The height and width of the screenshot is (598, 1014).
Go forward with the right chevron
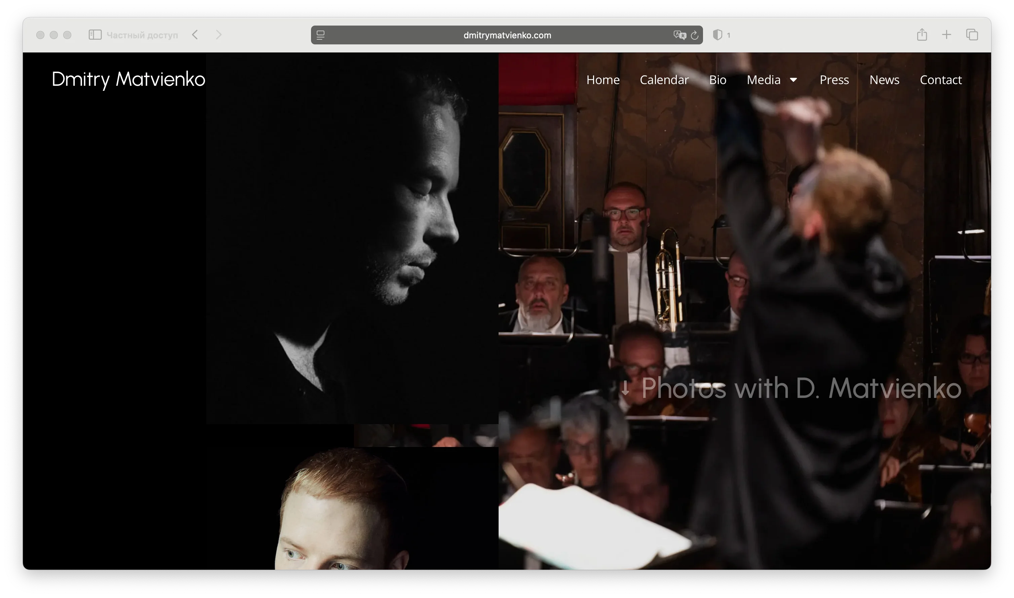(x=219, y=35)
